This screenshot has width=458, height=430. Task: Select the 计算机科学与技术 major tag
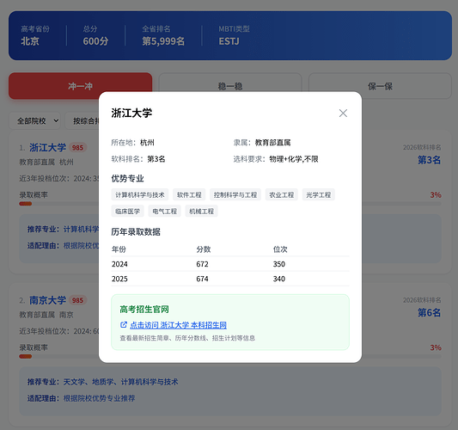click(x=140, y=194)
